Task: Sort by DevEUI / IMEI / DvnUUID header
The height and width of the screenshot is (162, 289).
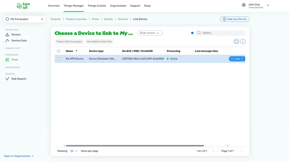Action: pos(137,51)
